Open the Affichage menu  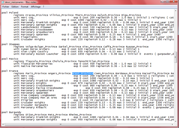[x=36, y=7]
